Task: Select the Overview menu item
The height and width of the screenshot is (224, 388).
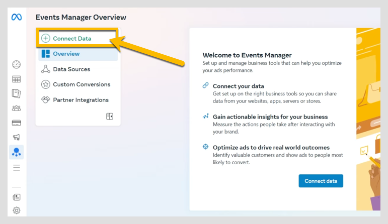Action: pos(66,54)
